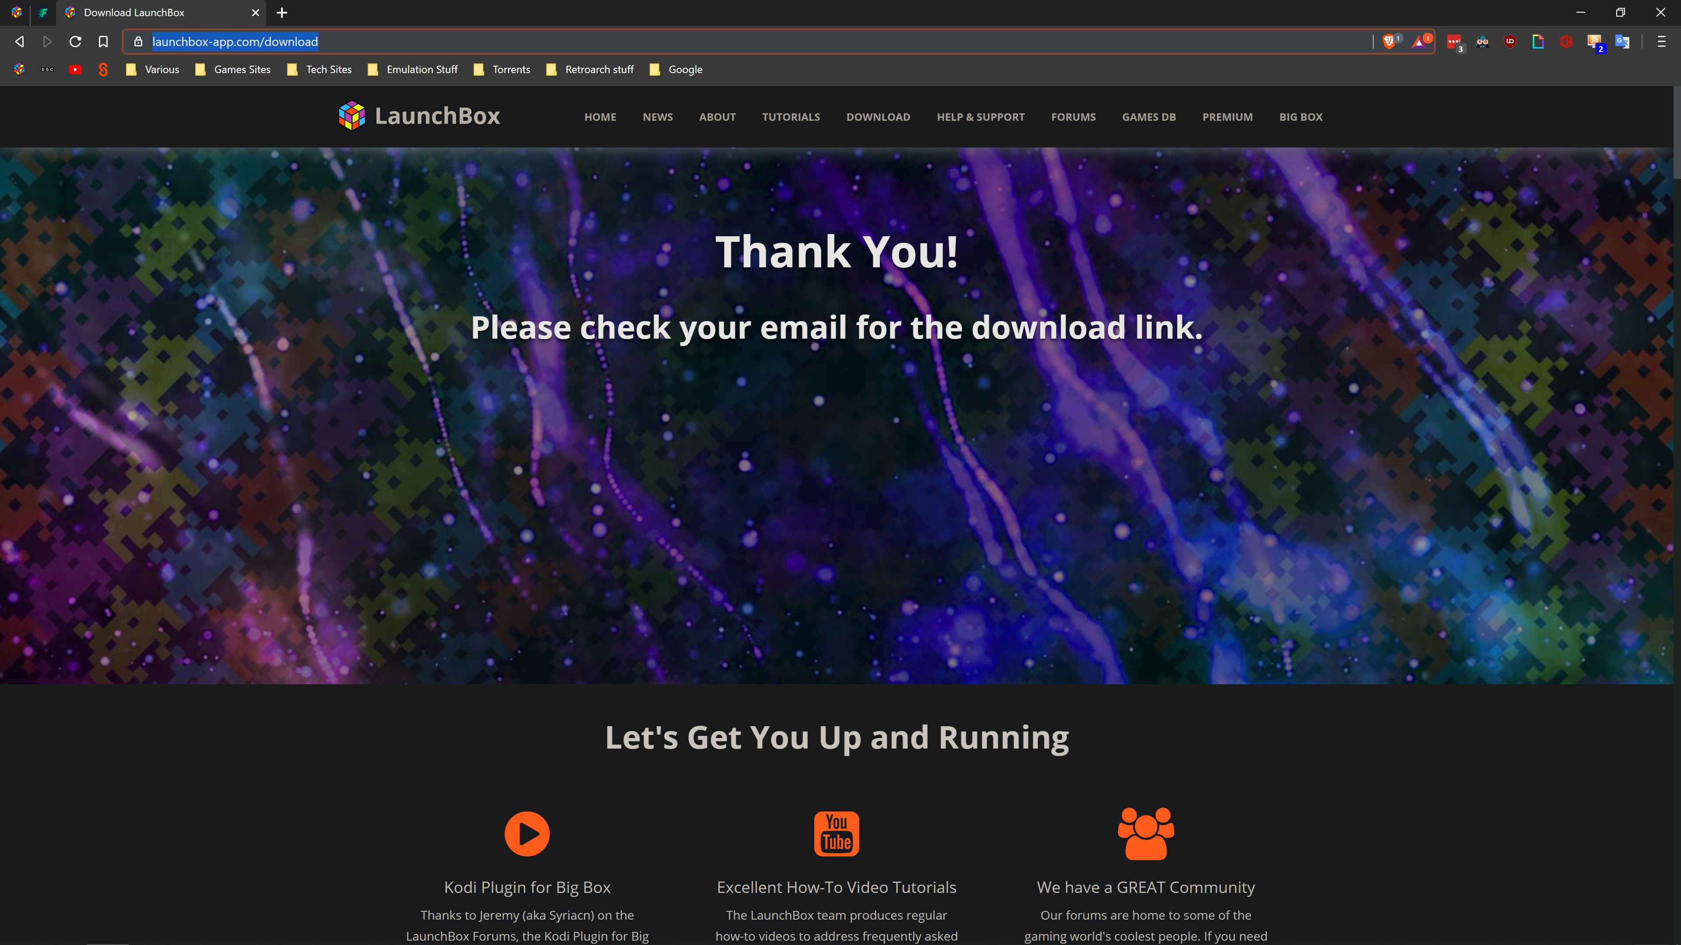This screenshot has height=945, width=1681.
Task: Open the GAMES DB menu item
Action: [1149, 117]
